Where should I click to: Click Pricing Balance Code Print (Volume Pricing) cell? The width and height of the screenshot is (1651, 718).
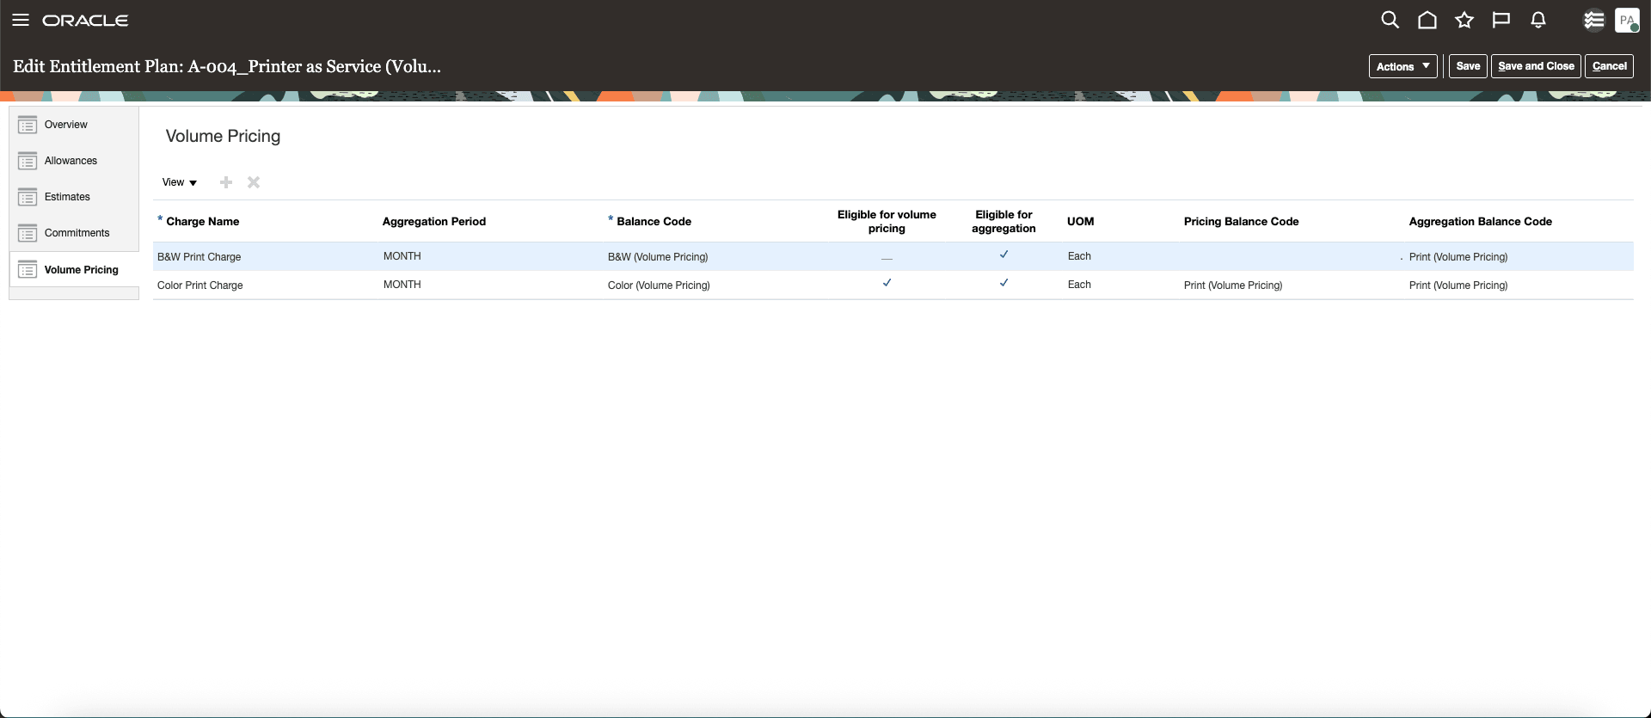click(x=1232, y=285)
